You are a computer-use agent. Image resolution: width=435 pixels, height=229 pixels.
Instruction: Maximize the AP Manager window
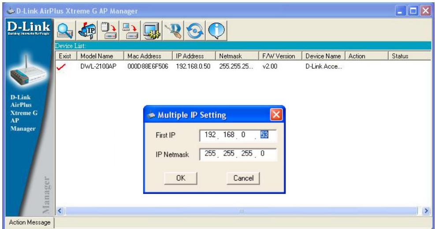pos(413,11)
